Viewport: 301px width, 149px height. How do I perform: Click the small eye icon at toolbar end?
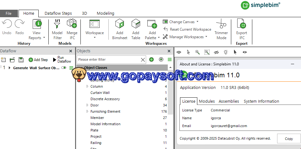click(244, 52)
